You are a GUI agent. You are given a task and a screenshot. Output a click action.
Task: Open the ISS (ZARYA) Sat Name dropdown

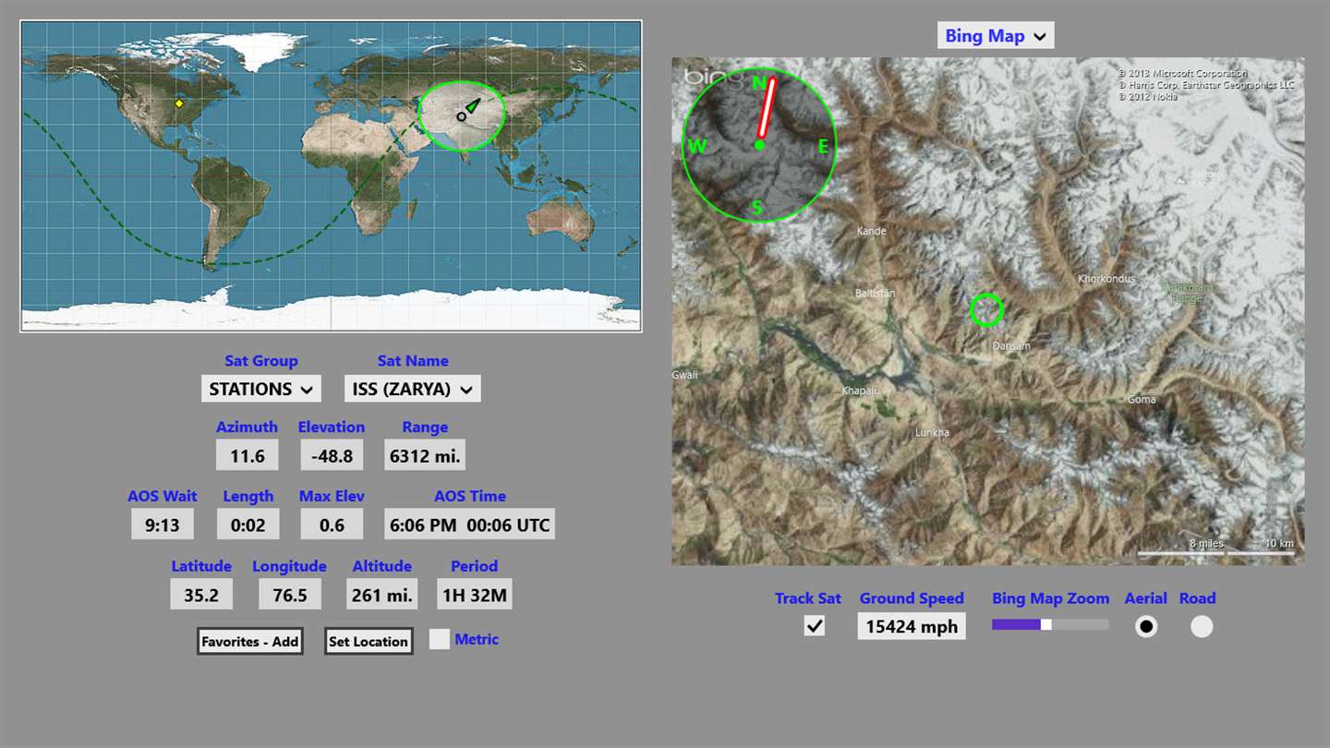[x=413, y=389]
